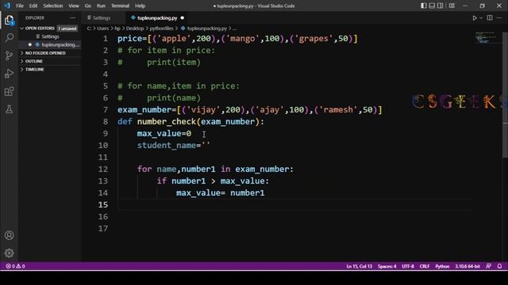Open the Run and Debug view
The image size is (508, 285).
(9, 74)
